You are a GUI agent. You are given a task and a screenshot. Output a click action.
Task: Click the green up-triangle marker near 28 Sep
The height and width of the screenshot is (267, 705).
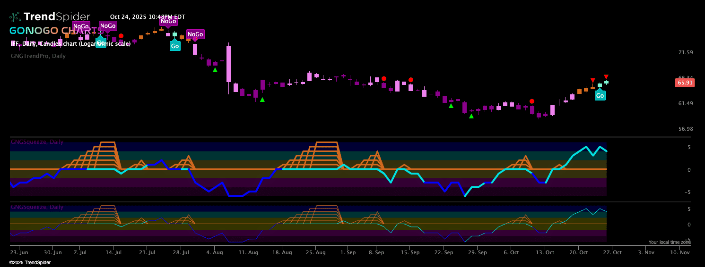pos(471,116)
